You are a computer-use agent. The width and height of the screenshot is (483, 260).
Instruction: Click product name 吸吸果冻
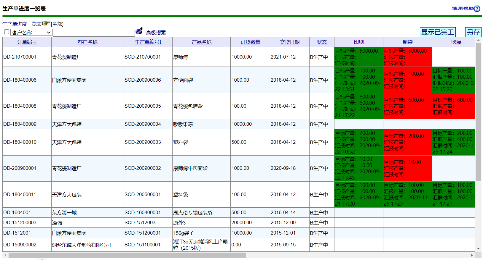pos(183,124)
